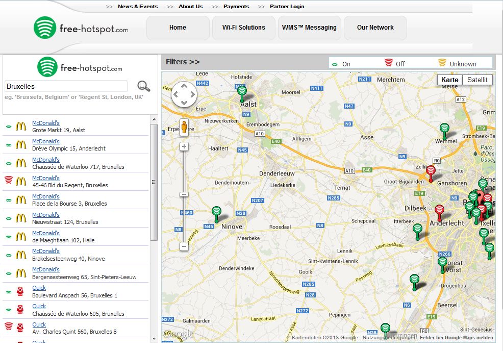Click the Street View pegman icon
The image size is (503, 351).
(x=184, y=127)
